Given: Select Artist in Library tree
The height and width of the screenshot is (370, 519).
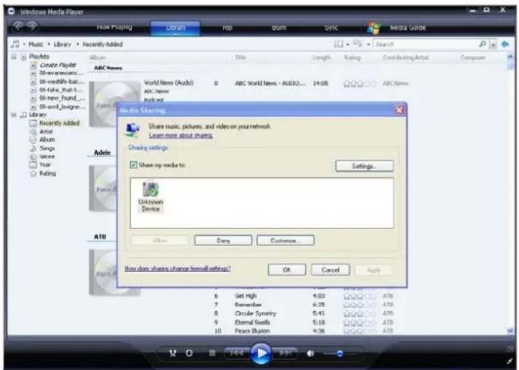Looking at the screenshot, I should (46, 132).
